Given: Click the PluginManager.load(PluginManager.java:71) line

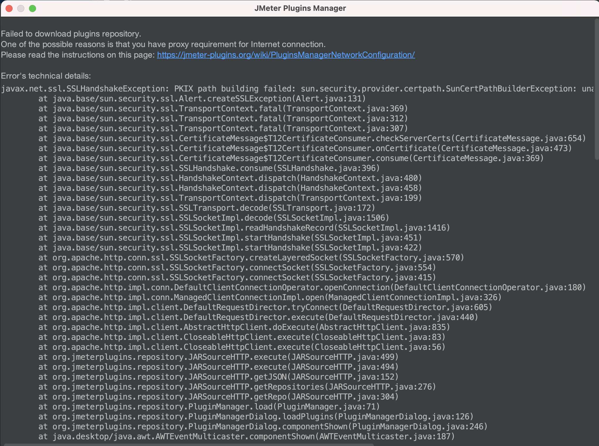Looking at the screenshot, I should [209, 407].
